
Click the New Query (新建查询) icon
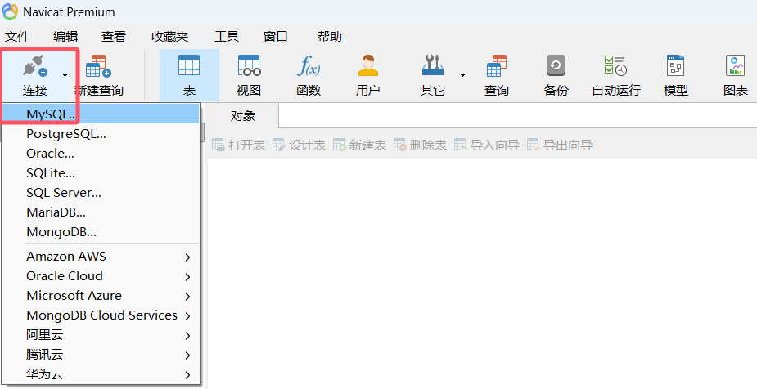98,66
